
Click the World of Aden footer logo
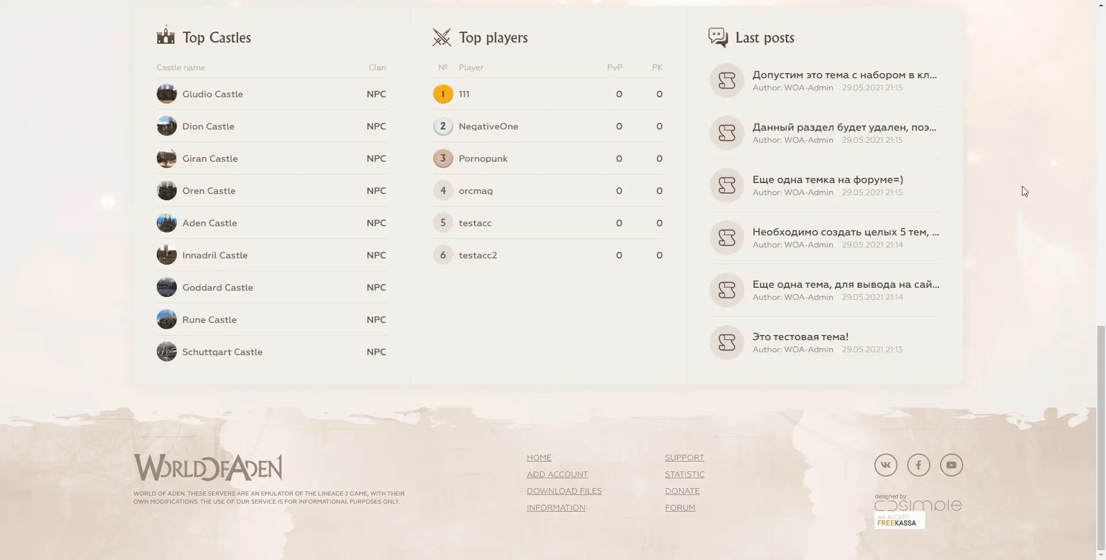click(x=208, y=467)
